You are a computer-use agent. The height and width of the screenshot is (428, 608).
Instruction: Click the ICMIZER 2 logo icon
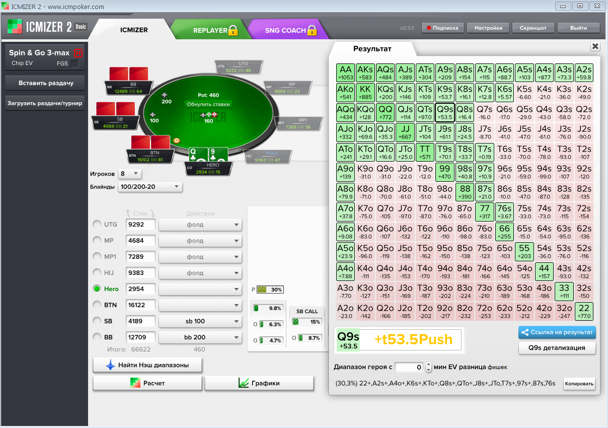(14, 27)
